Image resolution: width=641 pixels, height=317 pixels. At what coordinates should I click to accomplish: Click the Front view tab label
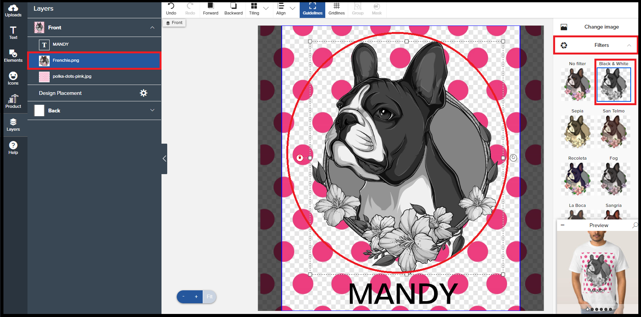pyautogui.click(x=174, y=23)
